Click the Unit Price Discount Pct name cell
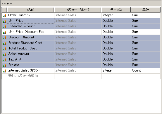 [31, 32]
